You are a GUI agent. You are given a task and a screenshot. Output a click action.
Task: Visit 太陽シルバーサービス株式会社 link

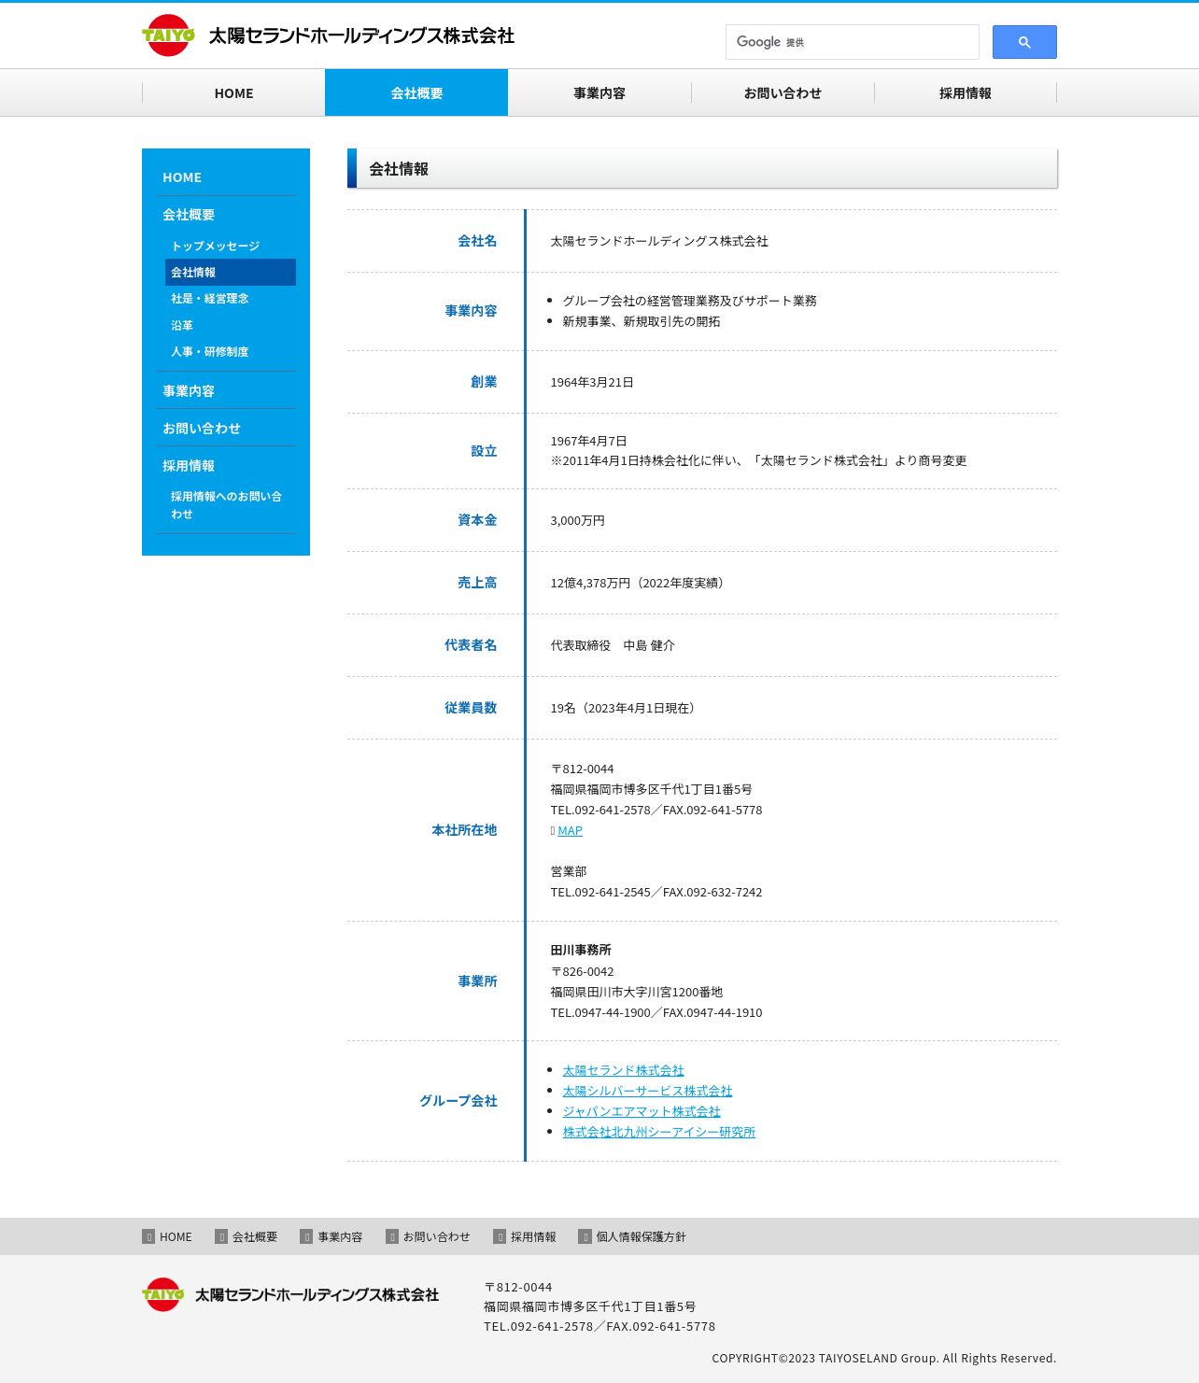click(x=647, y=1091)
